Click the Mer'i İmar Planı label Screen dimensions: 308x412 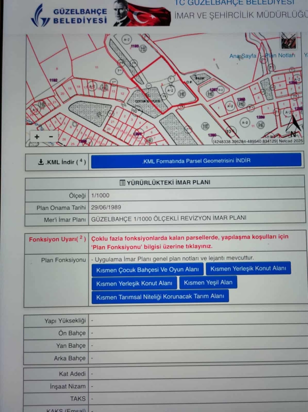(65, 220)
